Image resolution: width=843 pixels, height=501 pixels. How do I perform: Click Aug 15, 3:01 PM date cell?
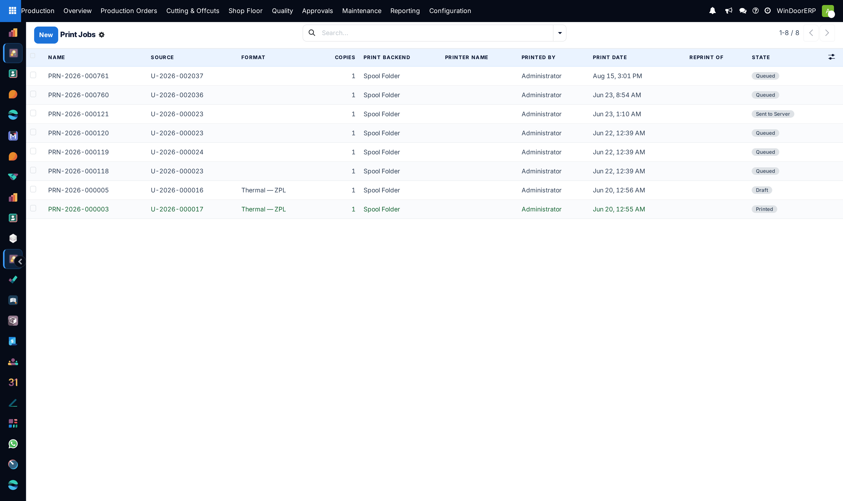pos(617,76)
